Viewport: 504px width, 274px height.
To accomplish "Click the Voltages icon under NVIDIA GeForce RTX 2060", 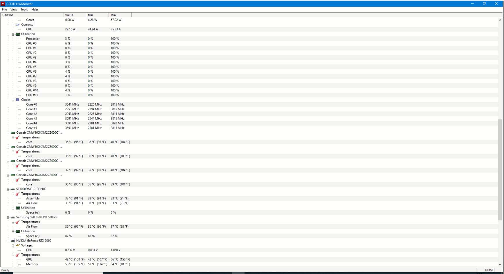I will [18, 245].
